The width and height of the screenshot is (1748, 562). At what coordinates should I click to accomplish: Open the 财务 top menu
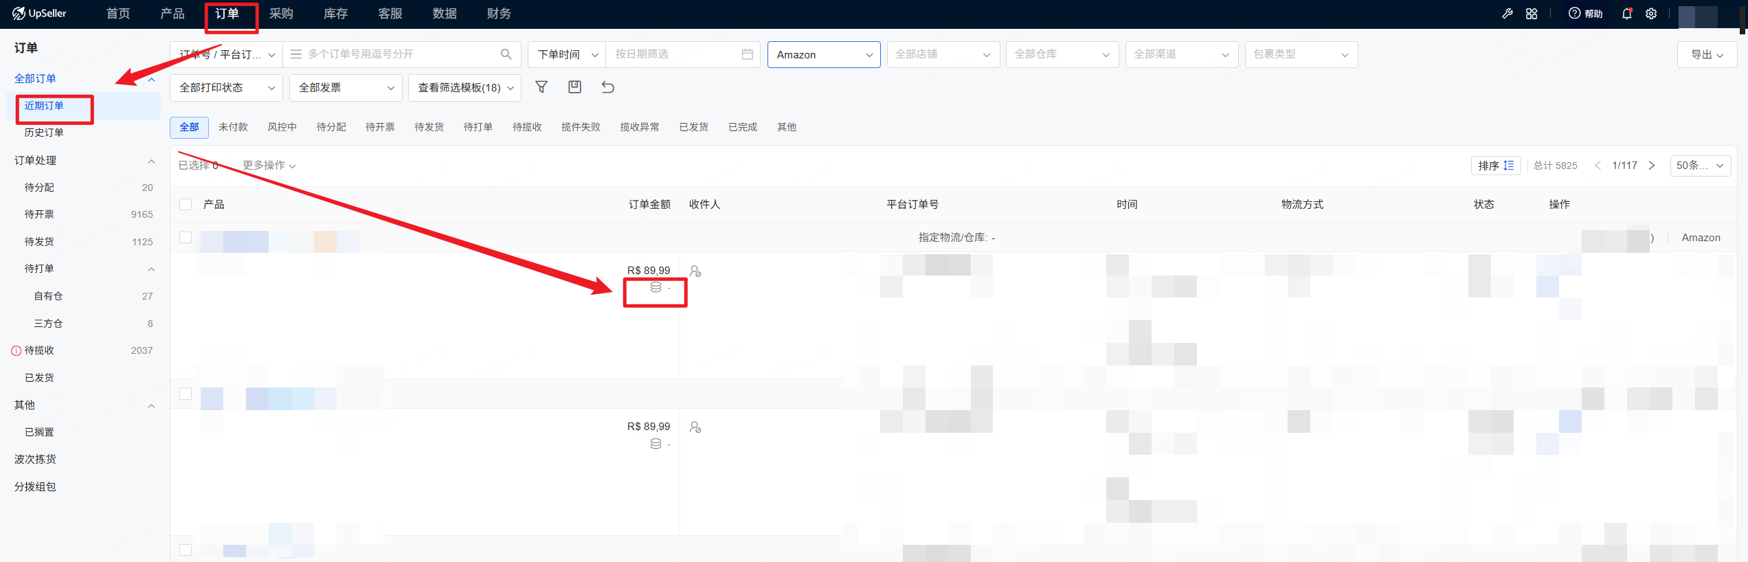pos(499,14)
